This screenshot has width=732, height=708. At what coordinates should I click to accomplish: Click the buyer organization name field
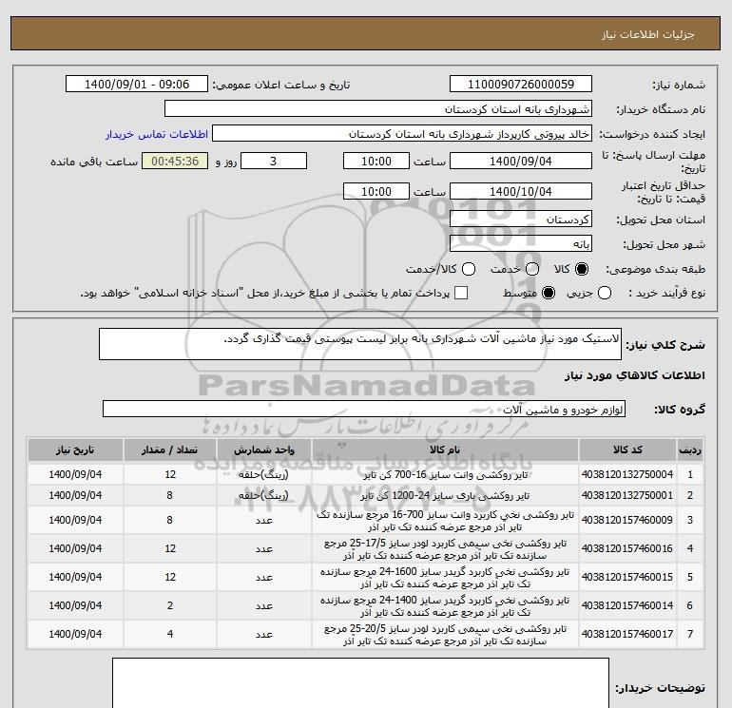click(378, 109)
